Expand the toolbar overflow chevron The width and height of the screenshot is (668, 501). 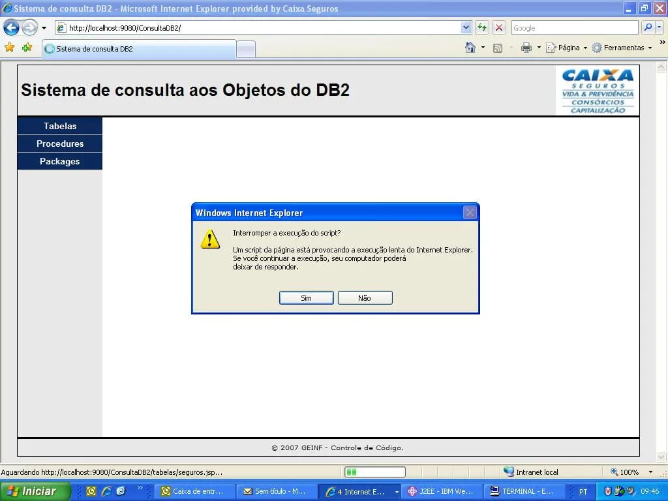[x=662, y=42]
